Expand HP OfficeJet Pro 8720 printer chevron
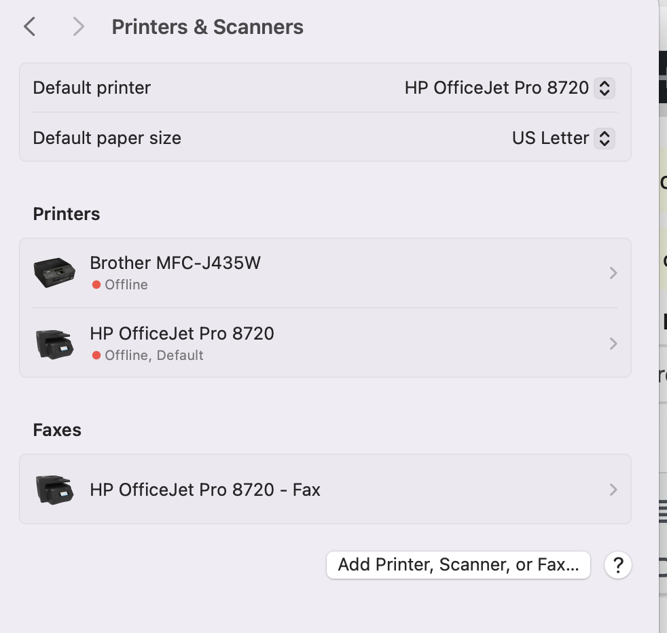 tap(613, 344)
